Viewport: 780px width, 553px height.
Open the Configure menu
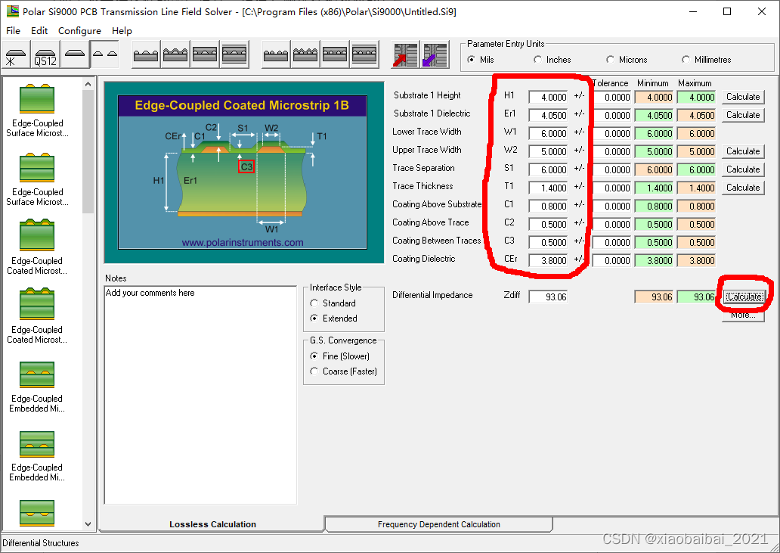79,31
